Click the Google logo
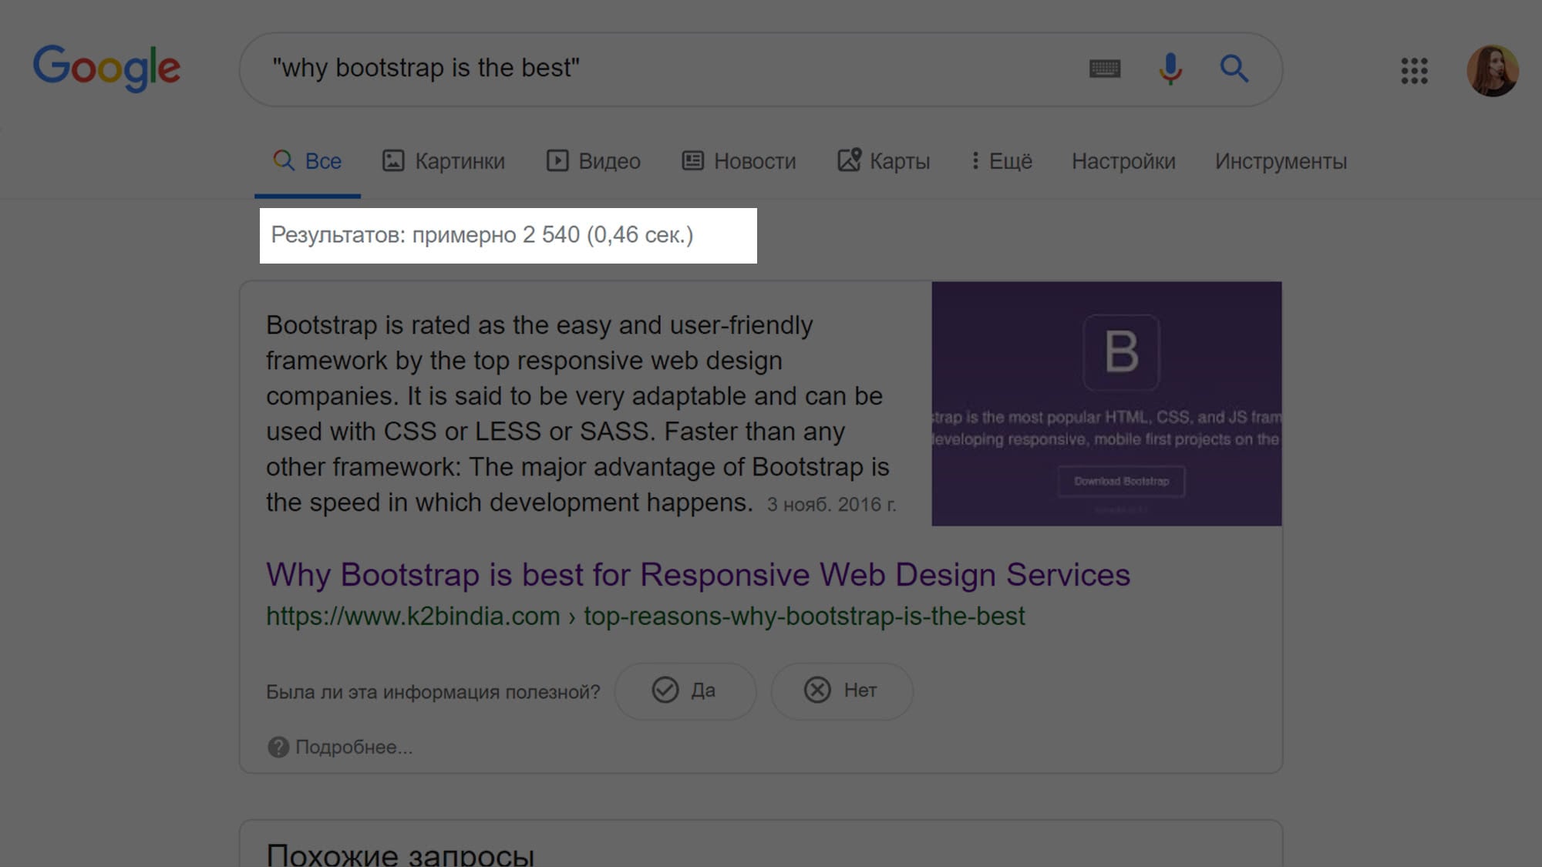The image size is (1542, 867). 106,68
